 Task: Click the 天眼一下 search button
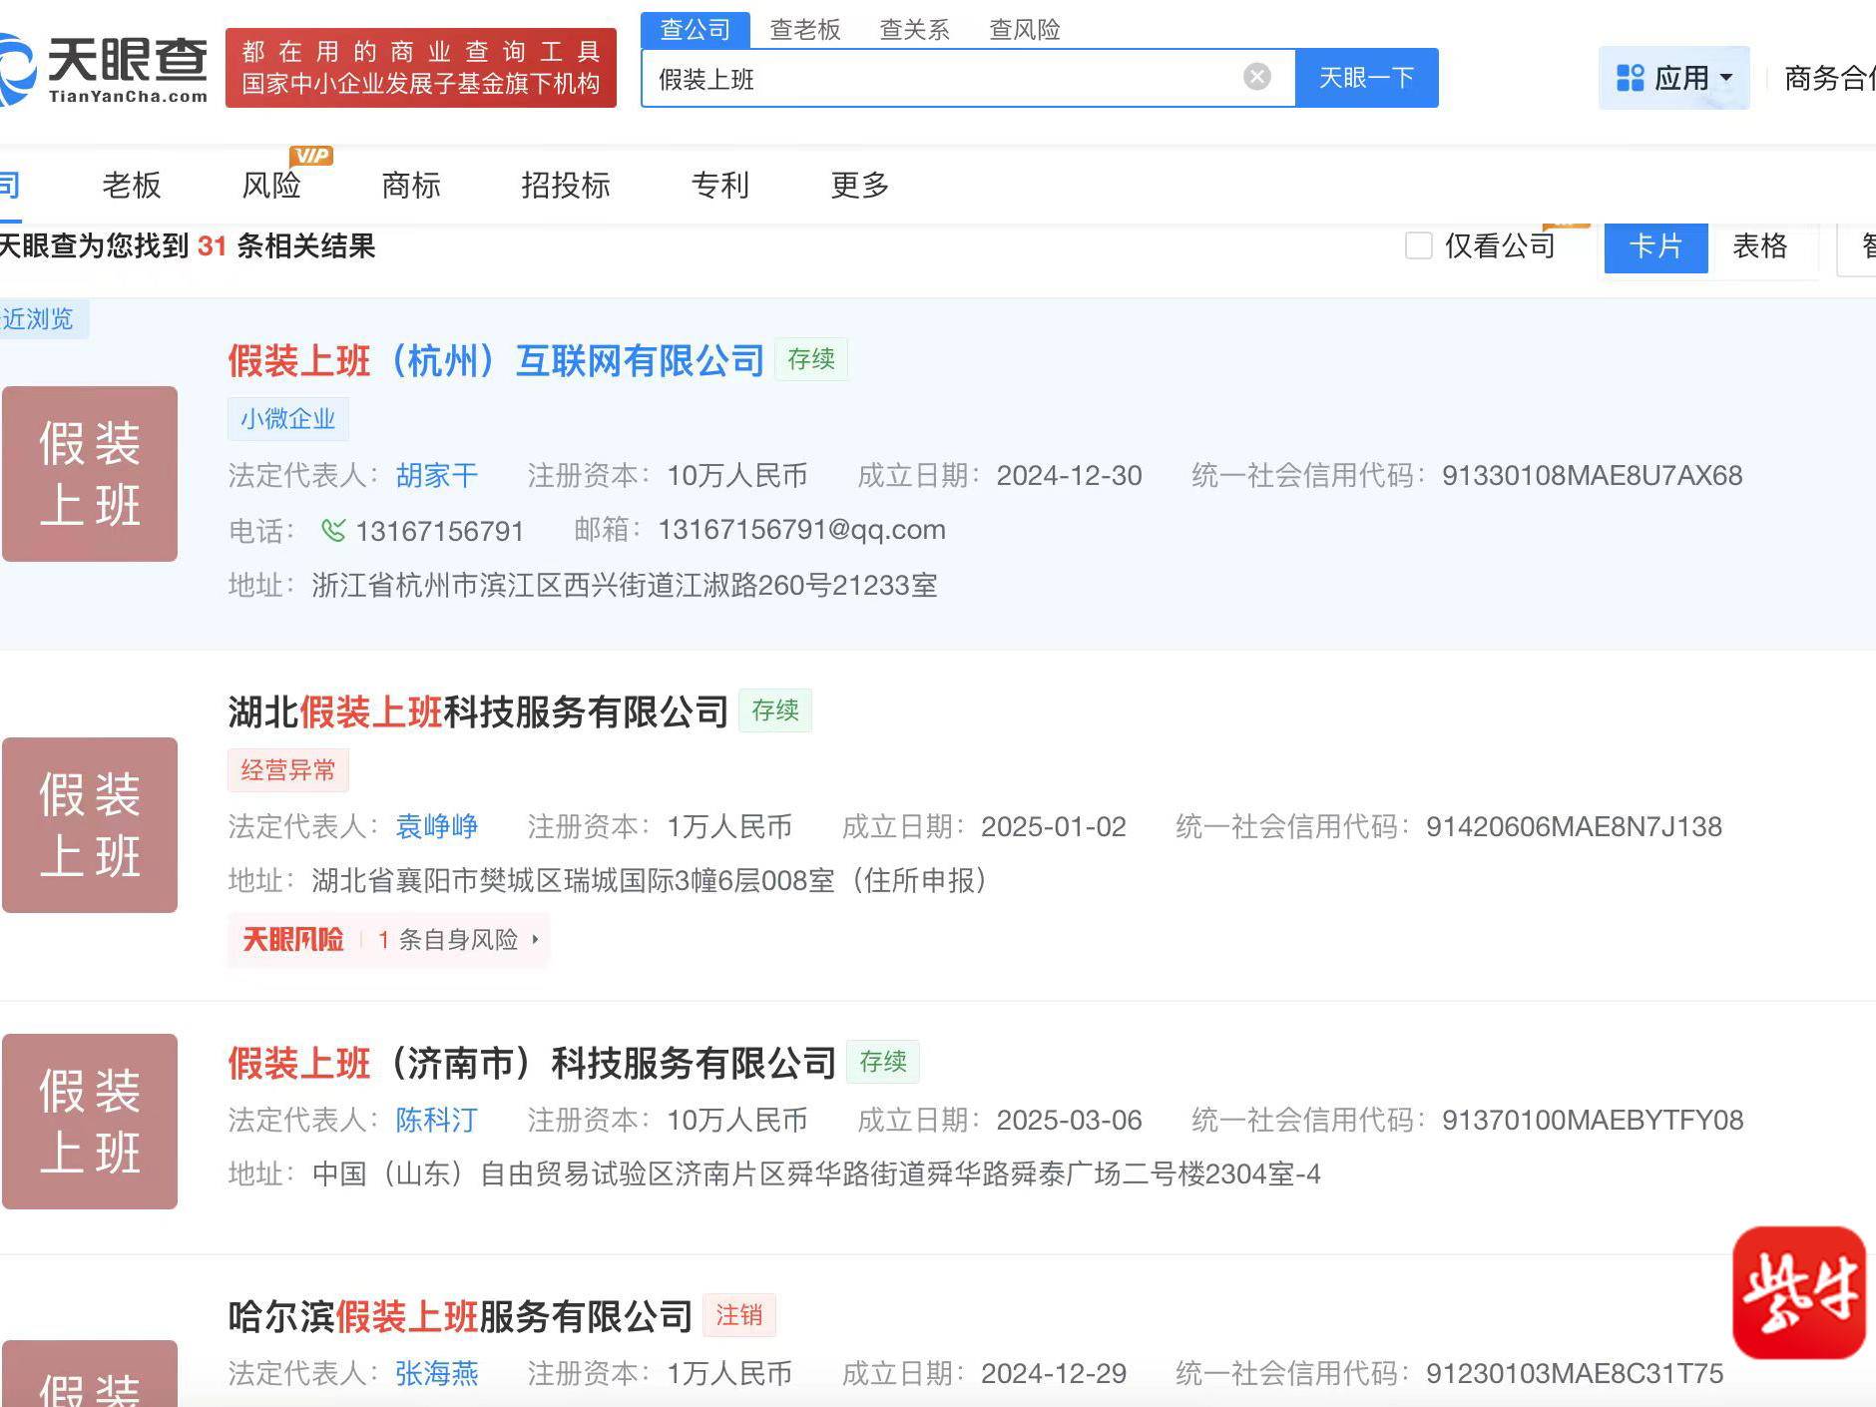[x=1367, y=77]
